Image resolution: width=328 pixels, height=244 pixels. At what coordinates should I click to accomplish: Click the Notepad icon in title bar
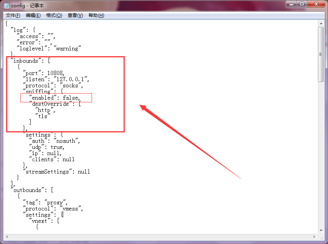(7, 6)
